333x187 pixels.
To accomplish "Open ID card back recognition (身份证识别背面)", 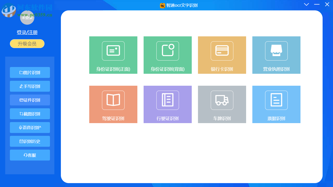I will tap(168, 55).
